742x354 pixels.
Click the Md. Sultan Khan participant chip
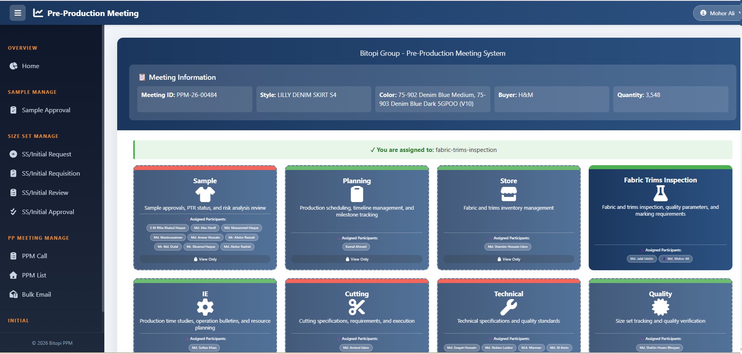coord(204,348)
